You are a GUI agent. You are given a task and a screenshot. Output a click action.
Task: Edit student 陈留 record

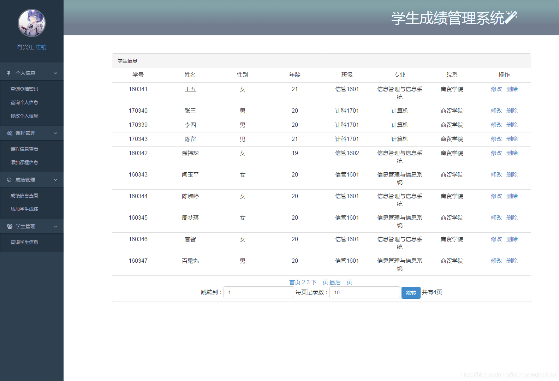pos(496,139)
